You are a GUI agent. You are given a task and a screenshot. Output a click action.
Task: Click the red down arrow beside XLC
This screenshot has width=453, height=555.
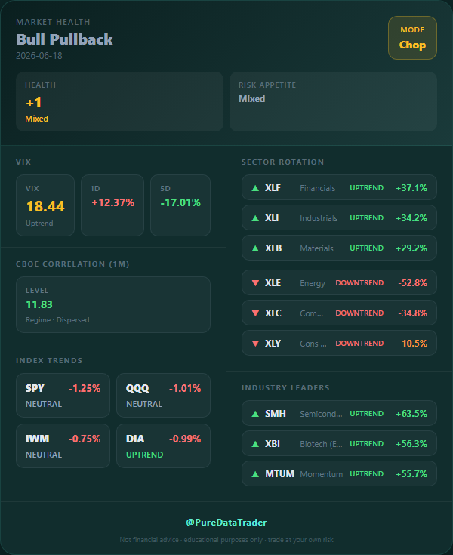255,313
